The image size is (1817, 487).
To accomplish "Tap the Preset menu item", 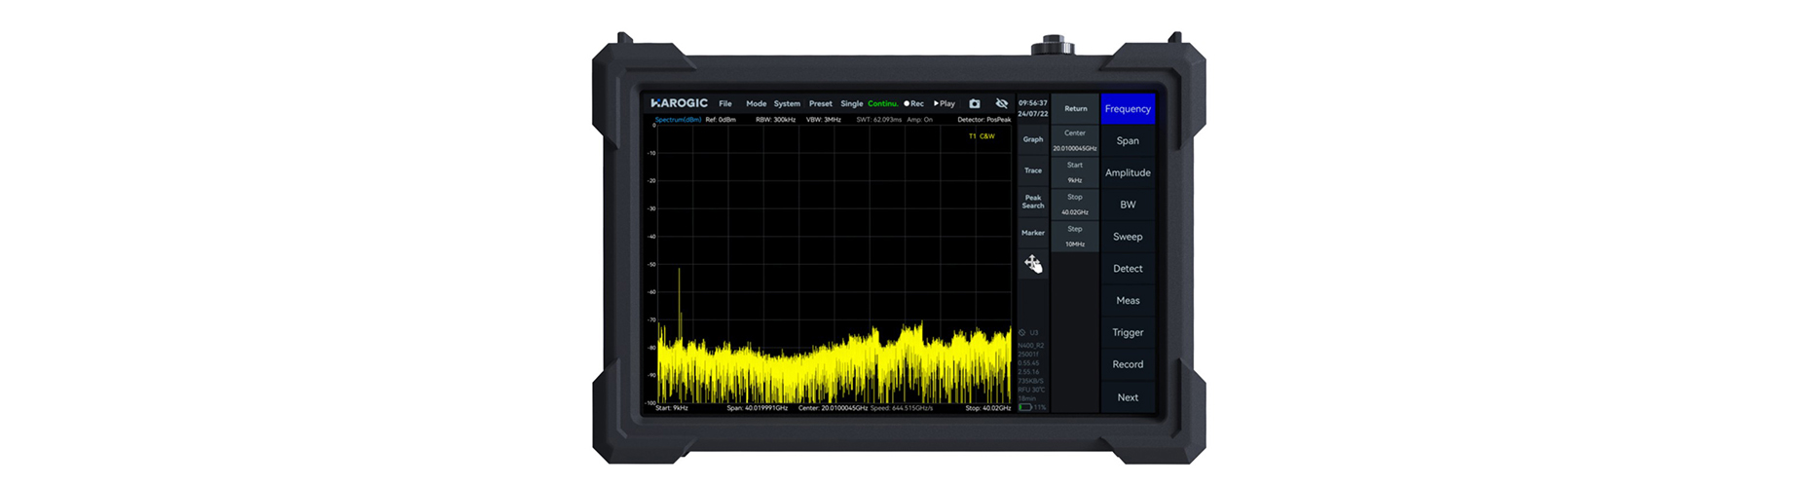I will pos(821,103).
